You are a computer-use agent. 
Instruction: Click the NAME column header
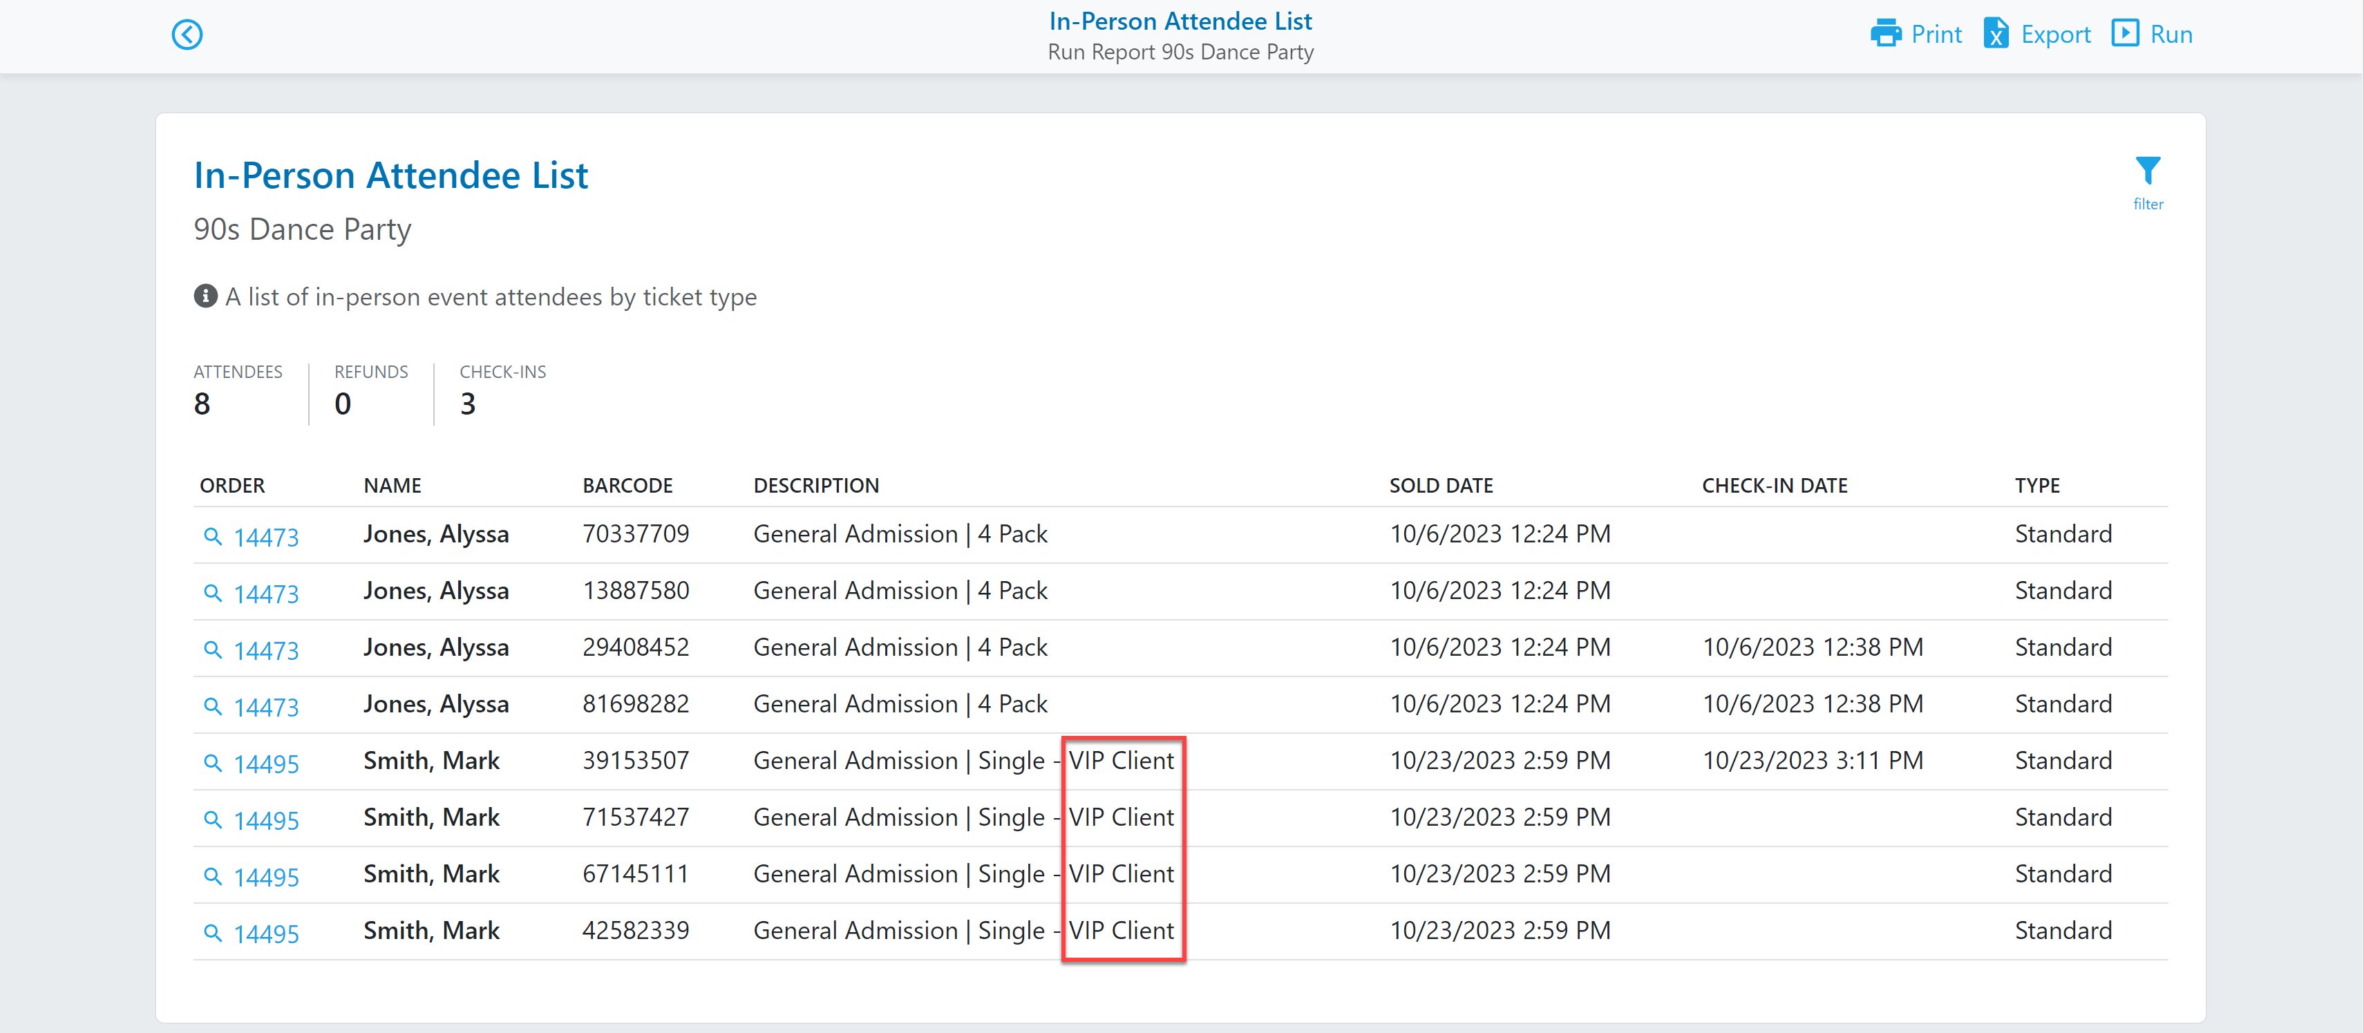click(393, 486)
